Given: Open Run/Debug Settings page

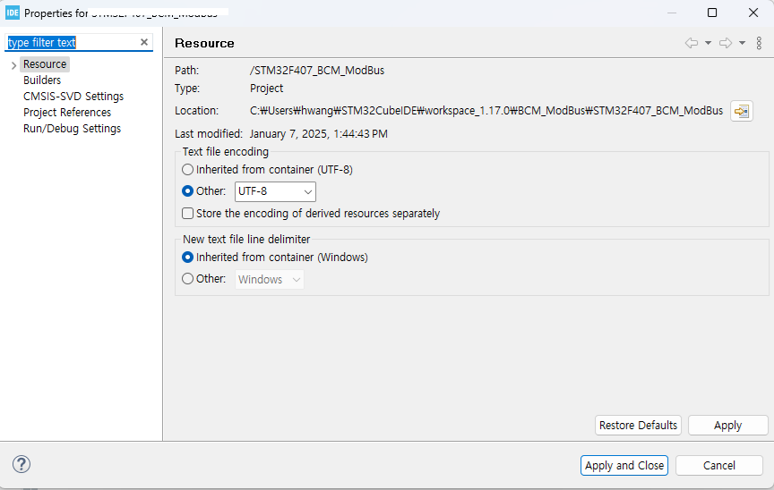Looking at the screenshot, I should [x=72, y=129].
